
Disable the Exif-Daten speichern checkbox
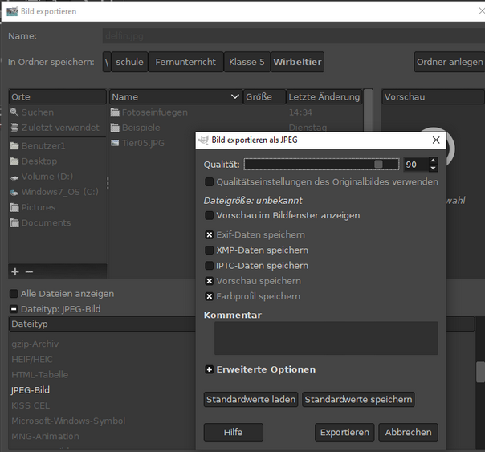tap(210, 235)
